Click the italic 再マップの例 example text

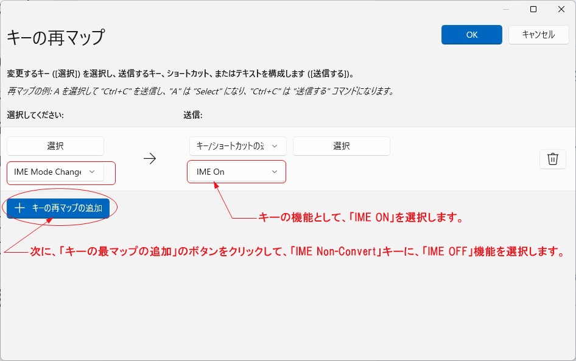(x=200, y=91)
